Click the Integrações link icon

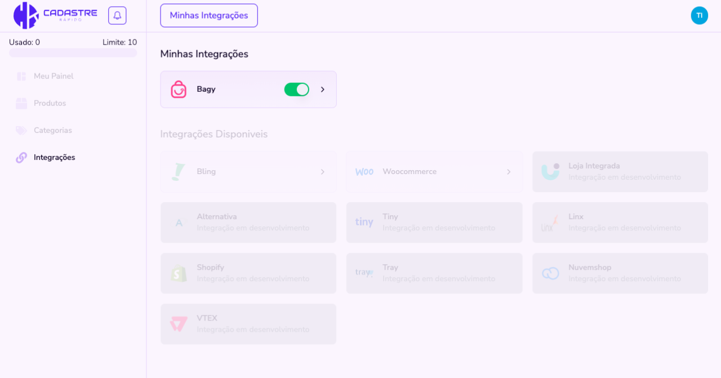click(21, 157)
